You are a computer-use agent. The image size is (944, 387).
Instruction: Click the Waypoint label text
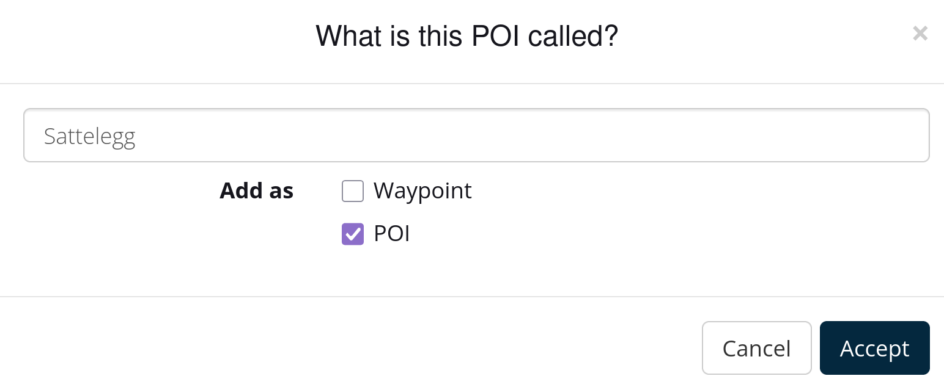pos(422,191)
